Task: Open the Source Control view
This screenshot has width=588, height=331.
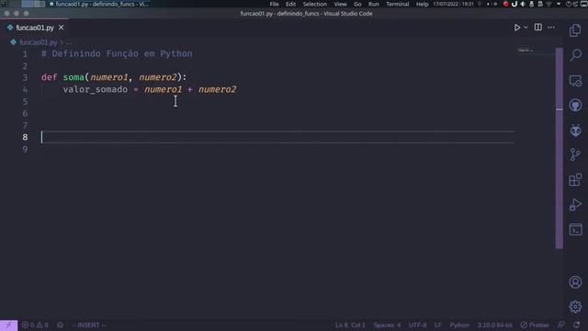Action: coord(575,154)
